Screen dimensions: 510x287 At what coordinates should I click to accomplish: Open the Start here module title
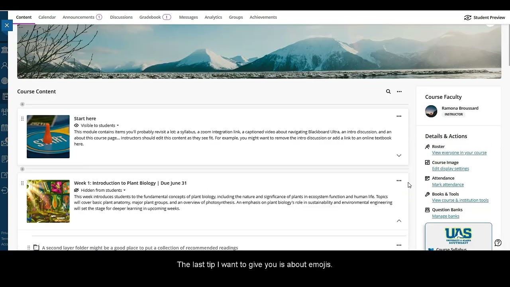(85, 119)
